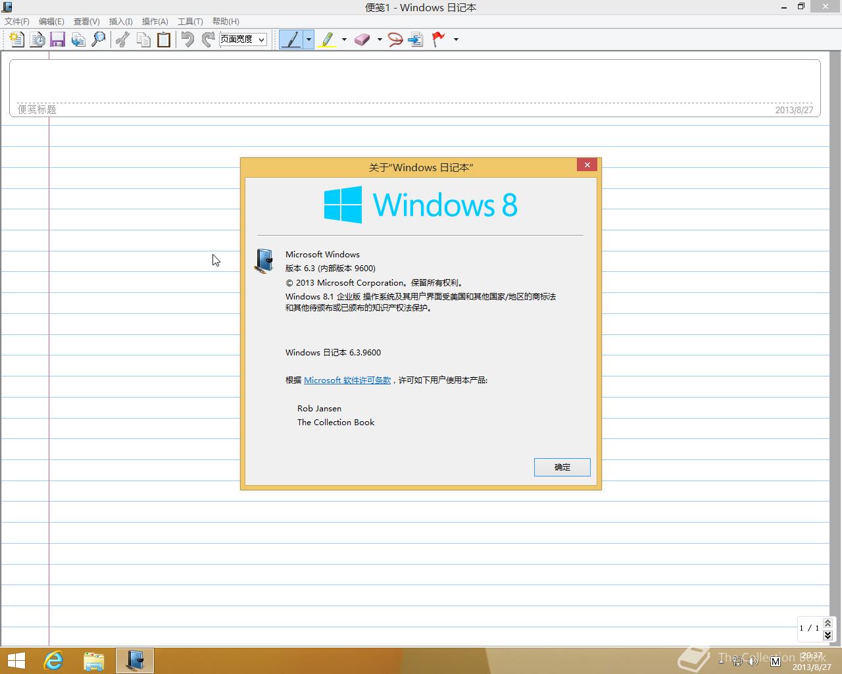This screenshot has height=674, width=842.
Task: Close the About Windows 日记本 dialog
Action: click(587, 165)
